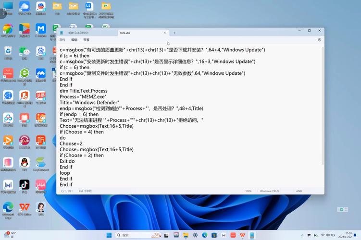Click the 100% zoom status entry
This screenshot has width=361, height=240.
pyautogui.click(x=248, y=191)
